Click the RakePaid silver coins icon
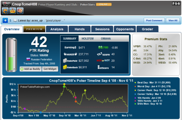The height and width of the screenshot is (120, 182). coord(65,61)
